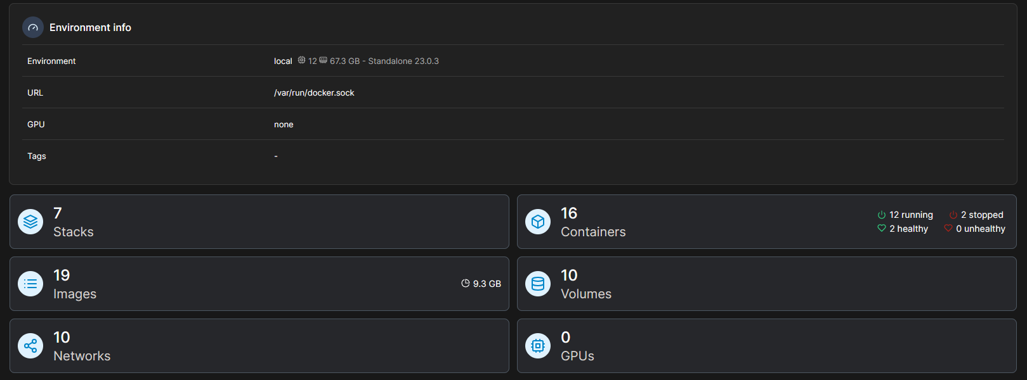This screenshot has width=1027, height=380.
Task: Open the 10 Volumes tile
Action: click(x=766, y=284)
